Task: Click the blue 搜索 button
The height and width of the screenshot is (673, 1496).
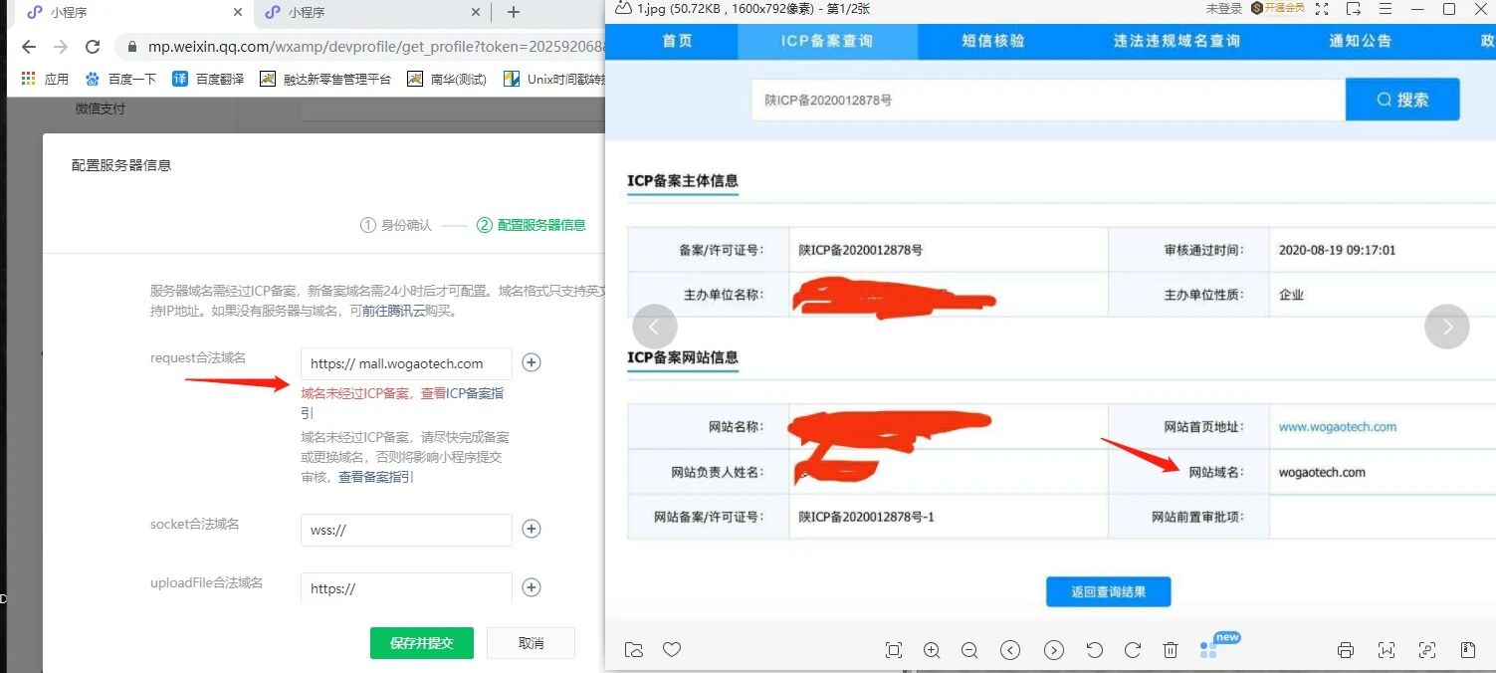Action: tap(1402, 100)
